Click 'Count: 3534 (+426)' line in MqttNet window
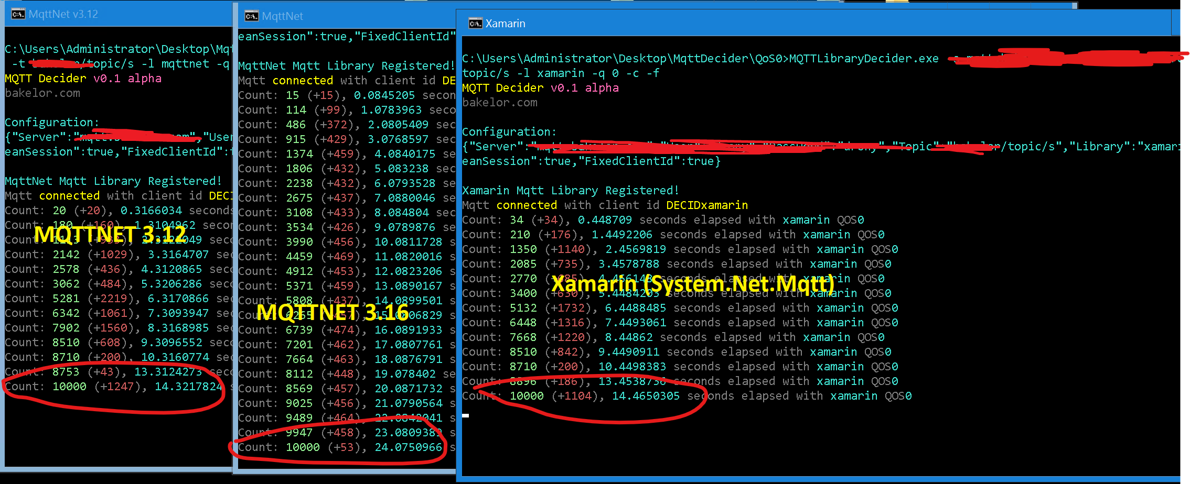This screenshot has height=484, width=1190. [x=347, y=227]
